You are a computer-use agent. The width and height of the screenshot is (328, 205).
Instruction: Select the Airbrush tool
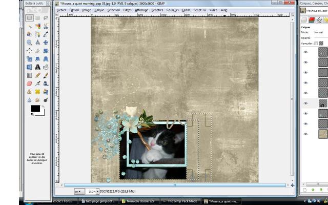click(37, 84)
